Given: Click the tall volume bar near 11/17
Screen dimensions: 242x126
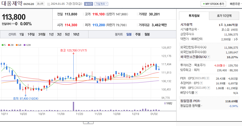Looking at the screenshot, I should tap(73, 106).
